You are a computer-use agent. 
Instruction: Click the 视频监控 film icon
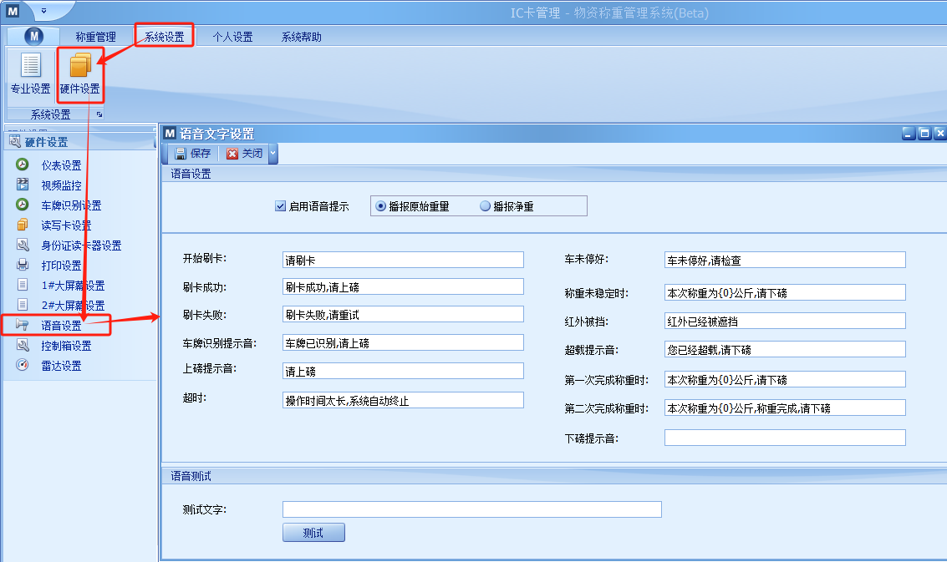click(23, 184)
